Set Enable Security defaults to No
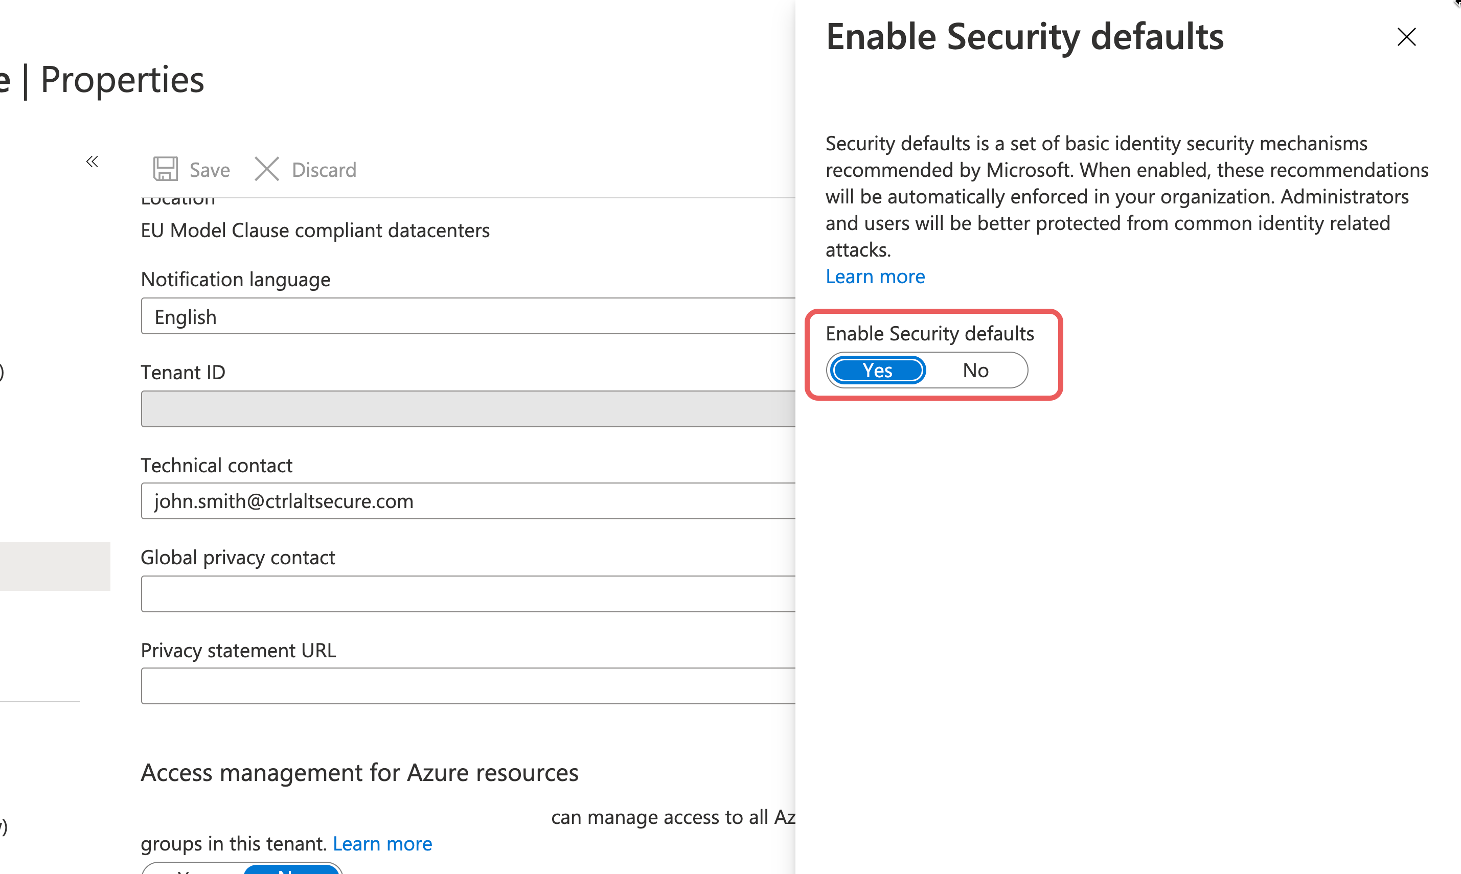This screenshot has height=874, width=1461. 976,371
